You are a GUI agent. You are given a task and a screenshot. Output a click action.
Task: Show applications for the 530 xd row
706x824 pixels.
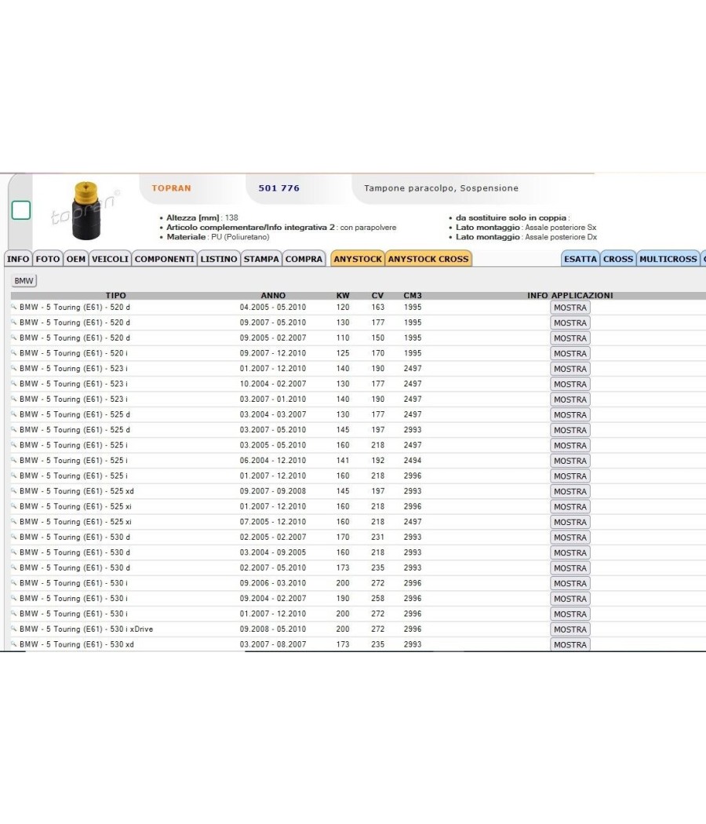tap(570, 644)
